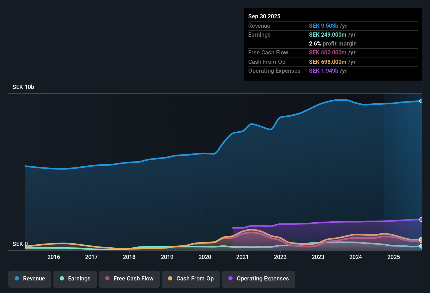Click the Earnings endpoint marker
430x293 pixels.
421,246
